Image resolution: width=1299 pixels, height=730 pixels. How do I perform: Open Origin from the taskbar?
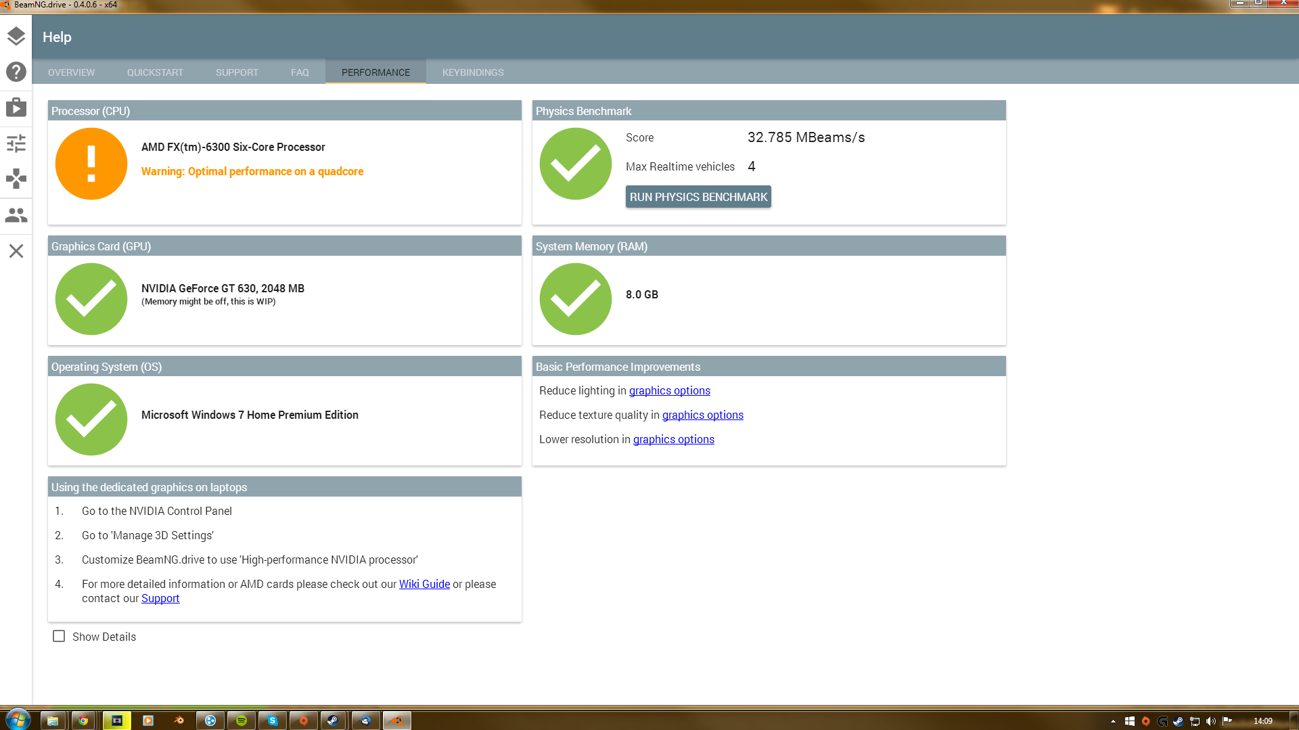303,721
